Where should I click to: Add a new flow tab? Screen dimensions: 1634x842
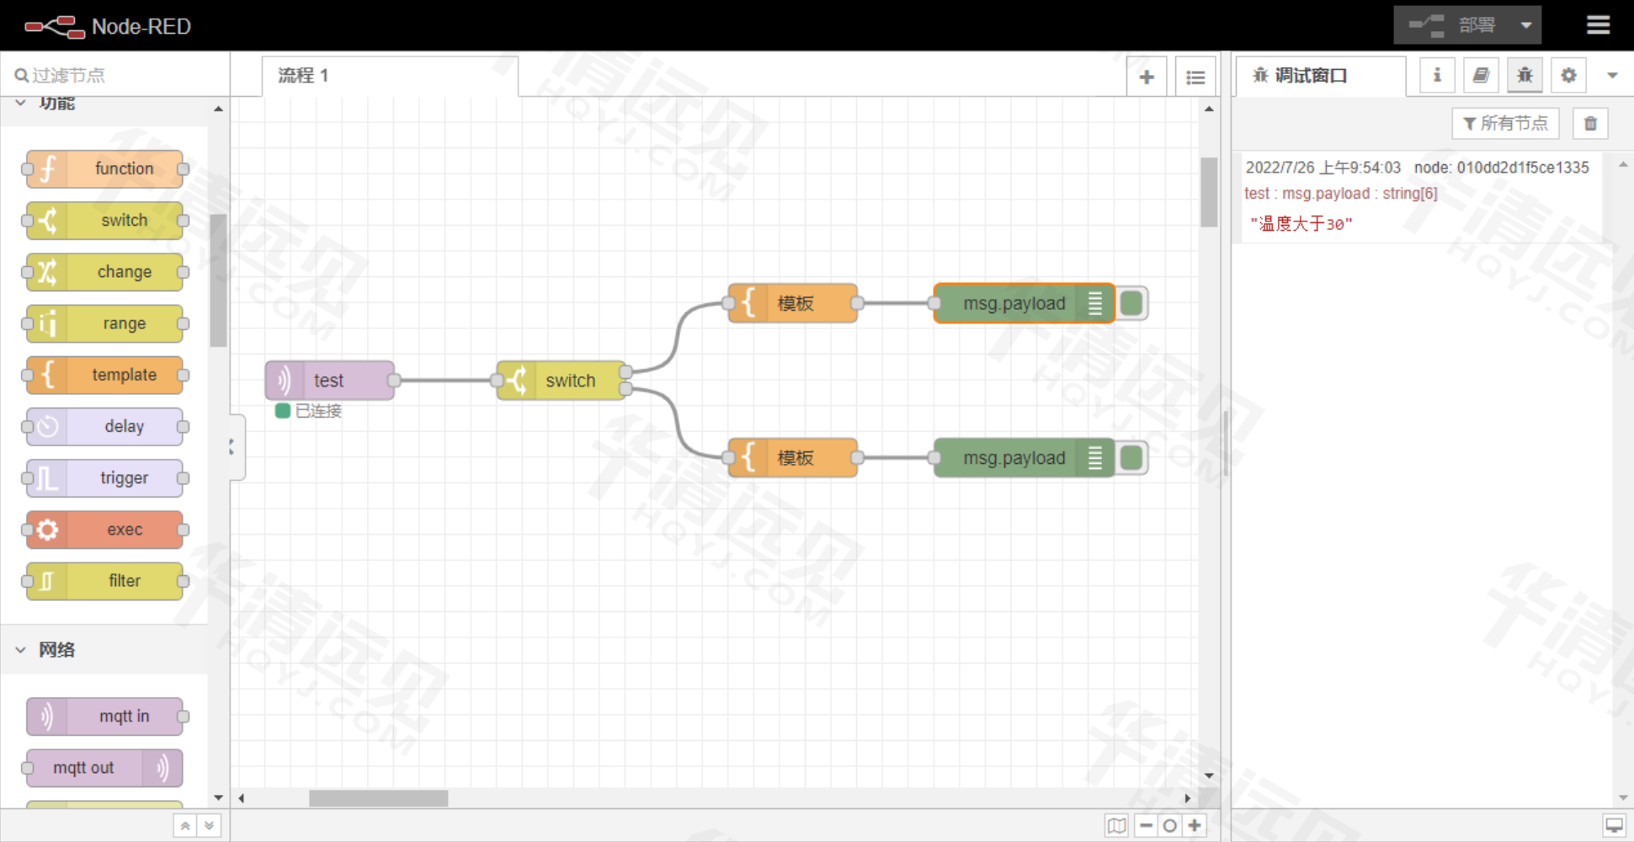point(1147,77)
